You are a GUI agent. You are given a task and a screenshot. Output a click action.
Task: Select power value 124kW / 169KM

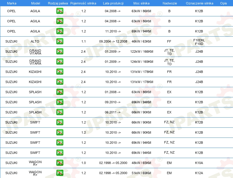pos(142,62)
